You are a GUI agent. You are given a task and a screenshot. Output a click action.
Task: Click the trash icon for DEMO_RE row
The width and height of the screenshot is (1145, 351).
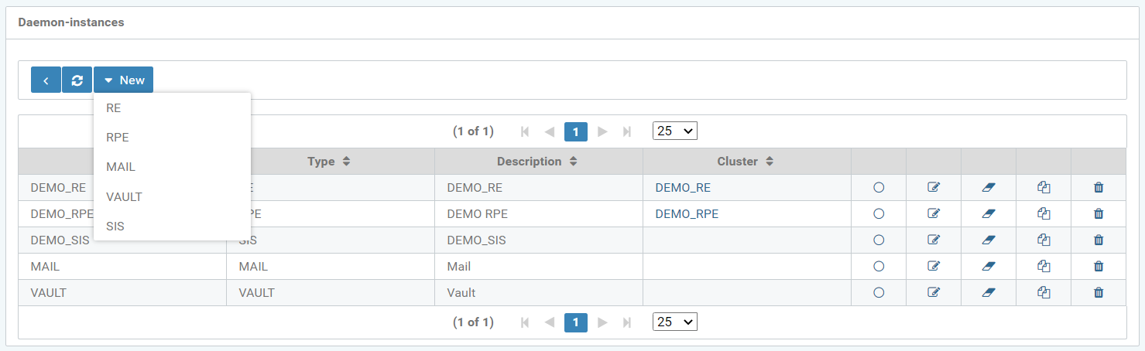(x=1098, y=188)
